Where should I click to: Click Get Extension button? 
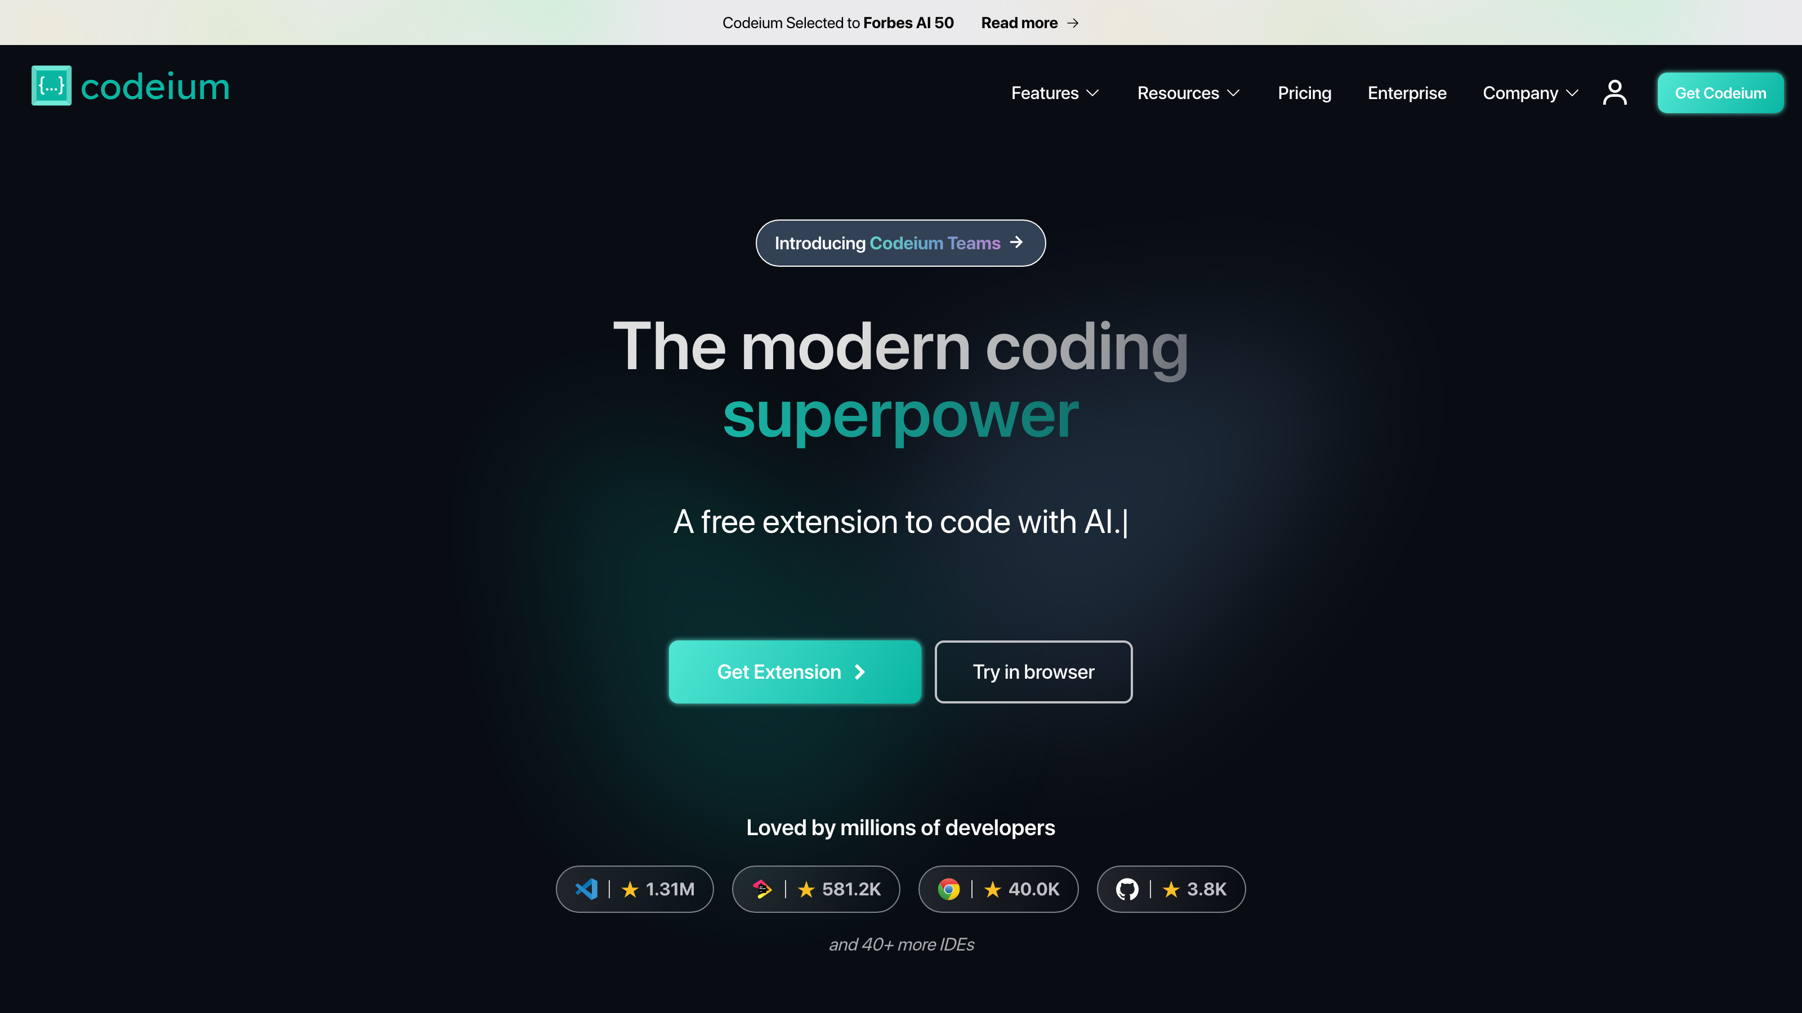793,671
